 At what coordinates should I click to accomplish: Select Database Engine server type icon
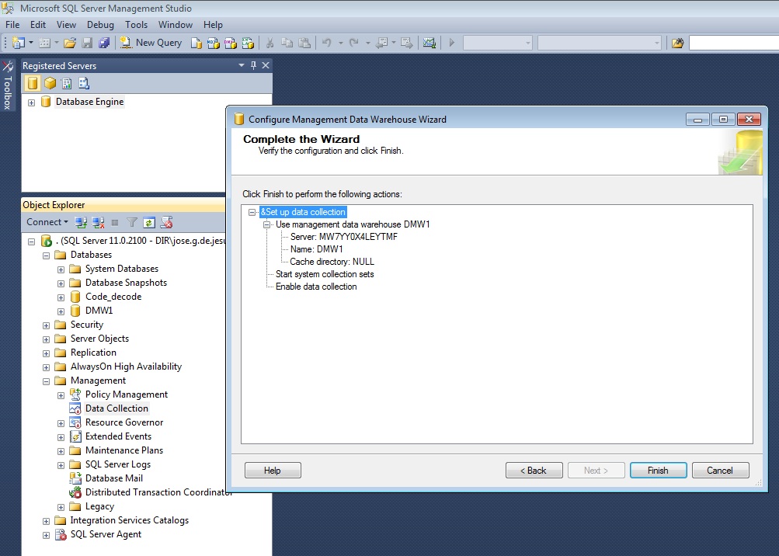(33, 83)
